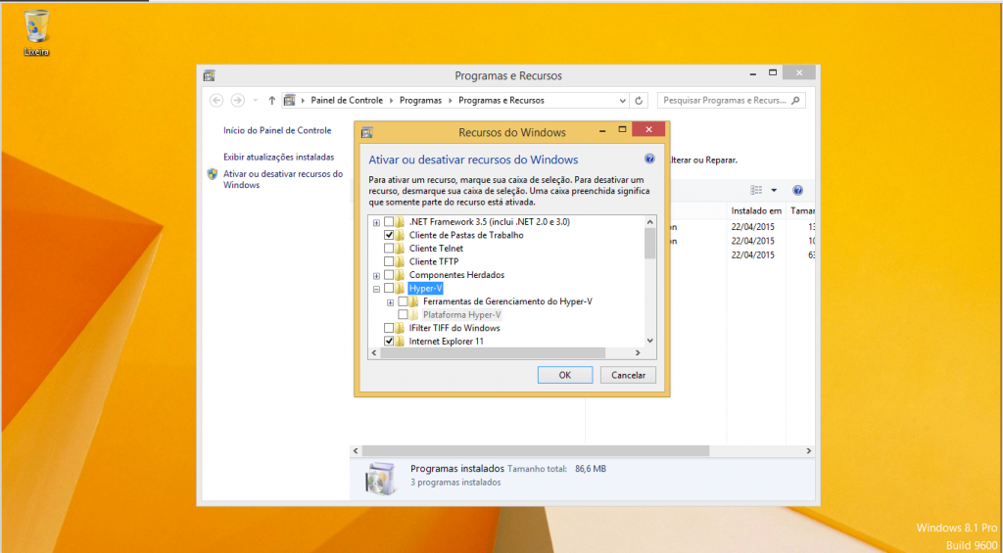Open help in Recursos do Windows dialog
Viewport: 1003px width, 553px height.
tap(649, 159)
